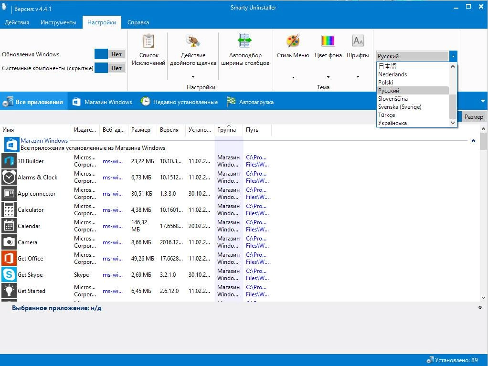Open the Справка tab
488x366 pixels.
click(x=138, y=22)
